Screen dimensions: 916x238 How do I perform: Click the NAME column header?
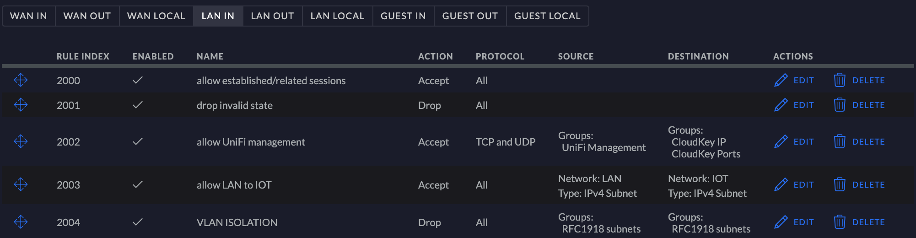click(x=210, y=56)
